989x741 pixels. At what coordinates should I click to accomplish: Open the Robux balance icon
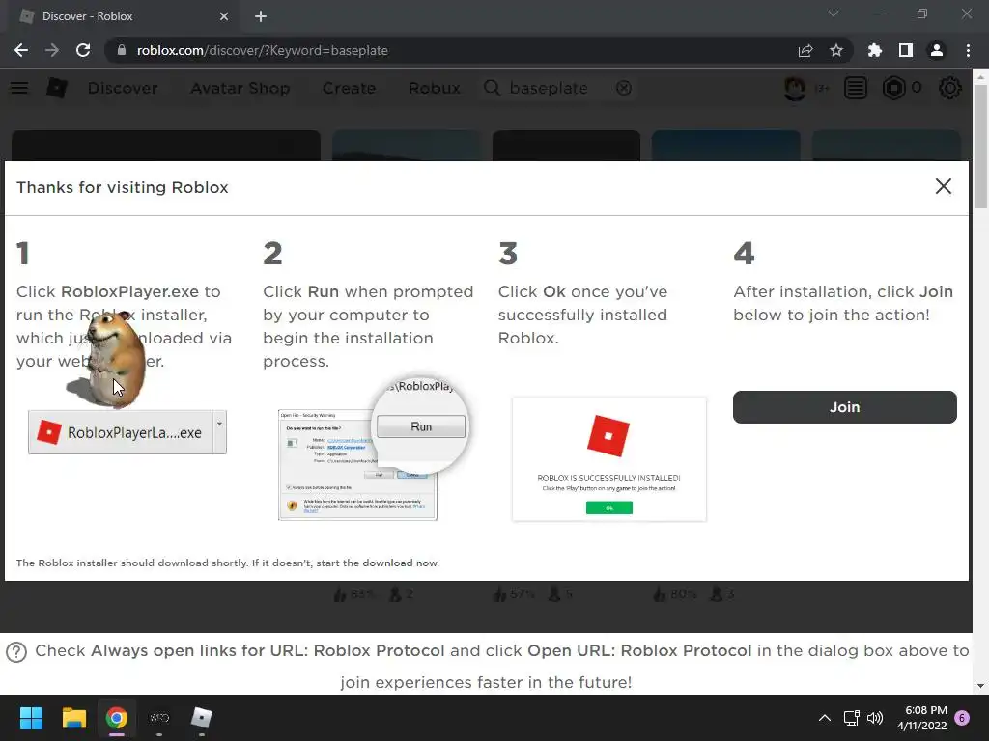tap(893, 88)
